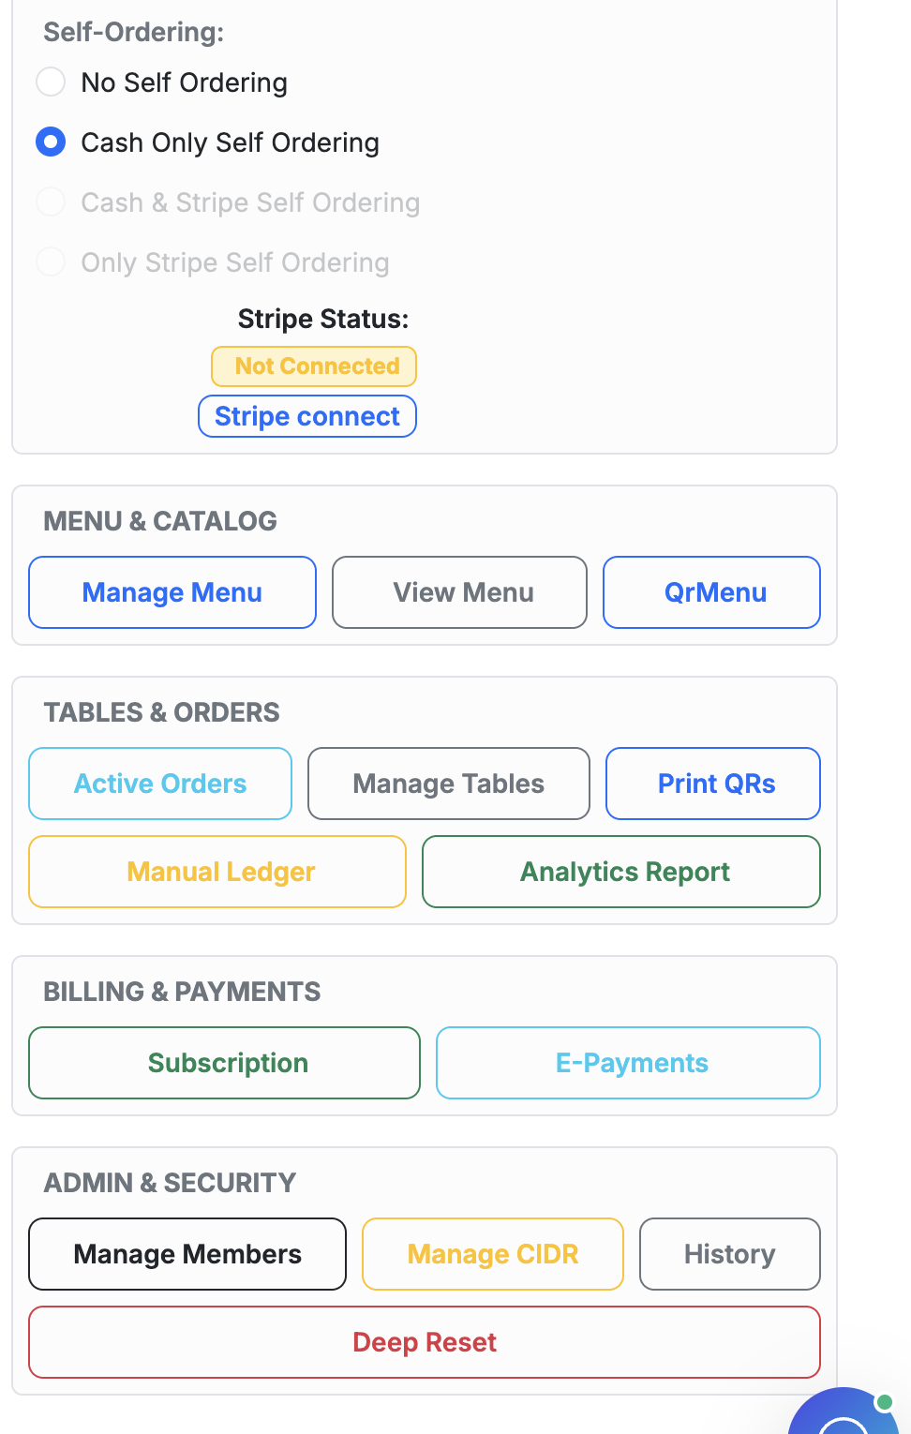Click the red Deep Reset button

(425, 1342)
